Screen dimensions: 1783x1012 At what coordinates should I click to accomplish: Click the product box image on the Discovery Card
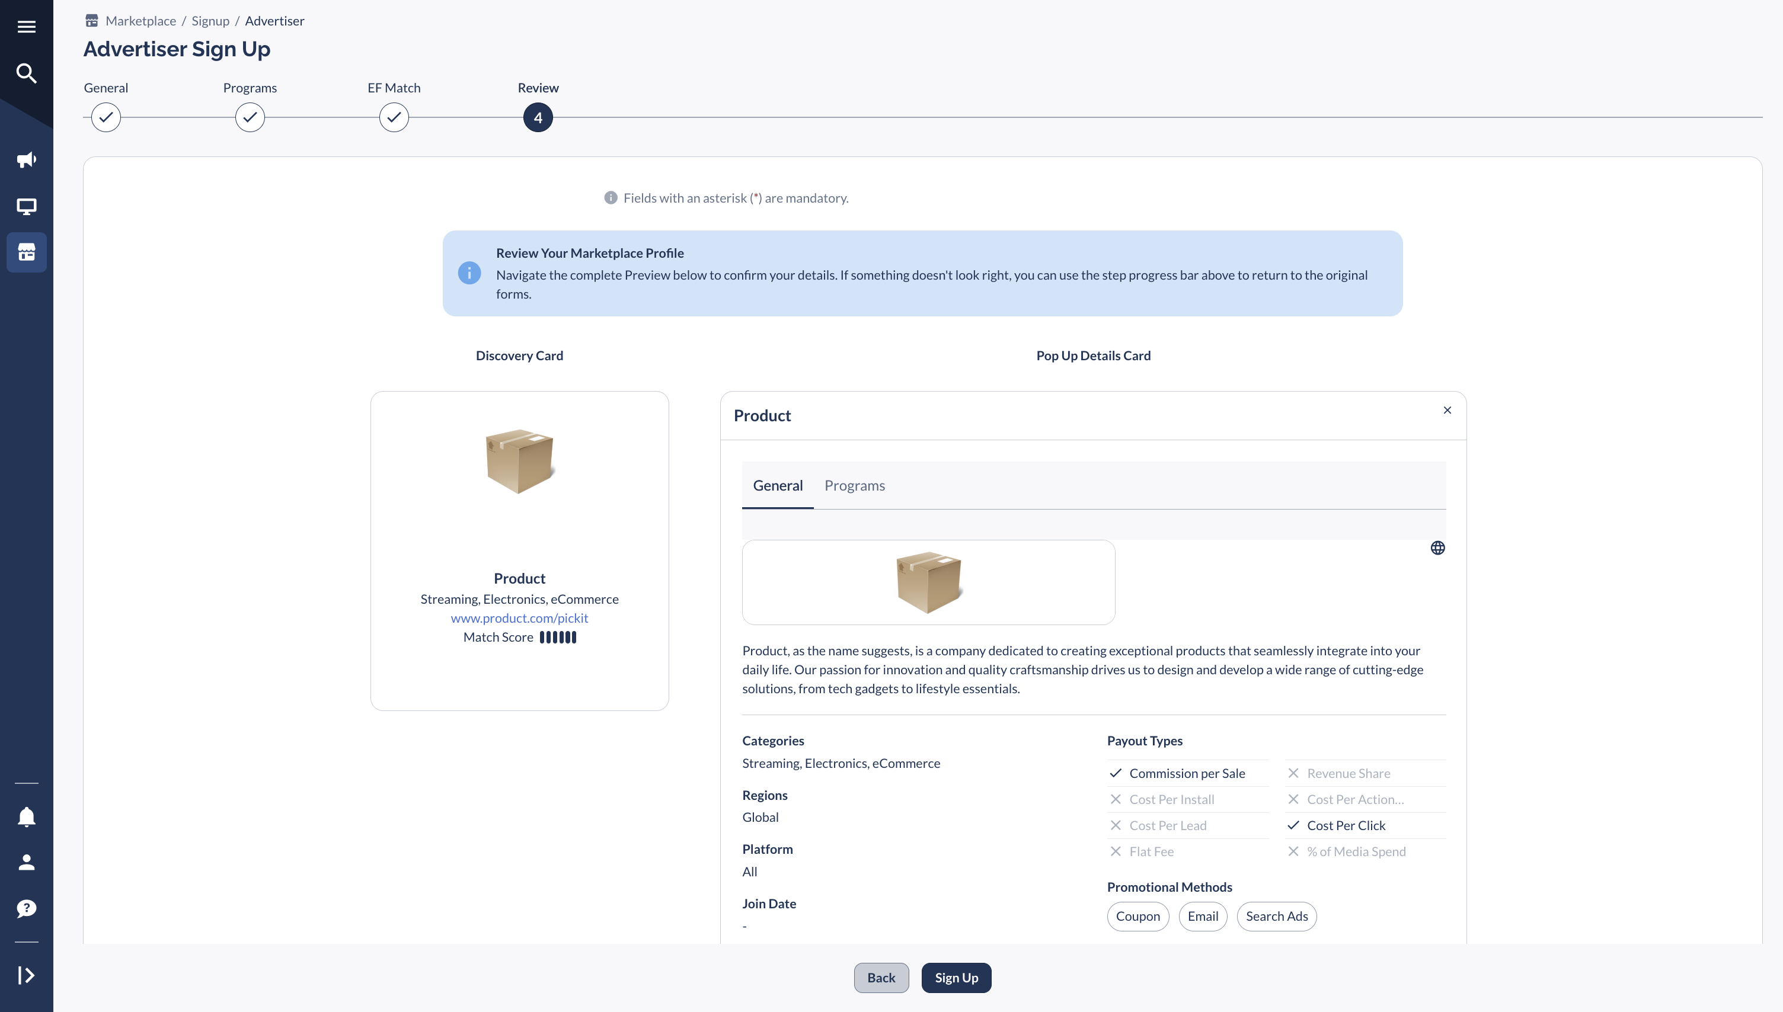click(x=520, y=462)
